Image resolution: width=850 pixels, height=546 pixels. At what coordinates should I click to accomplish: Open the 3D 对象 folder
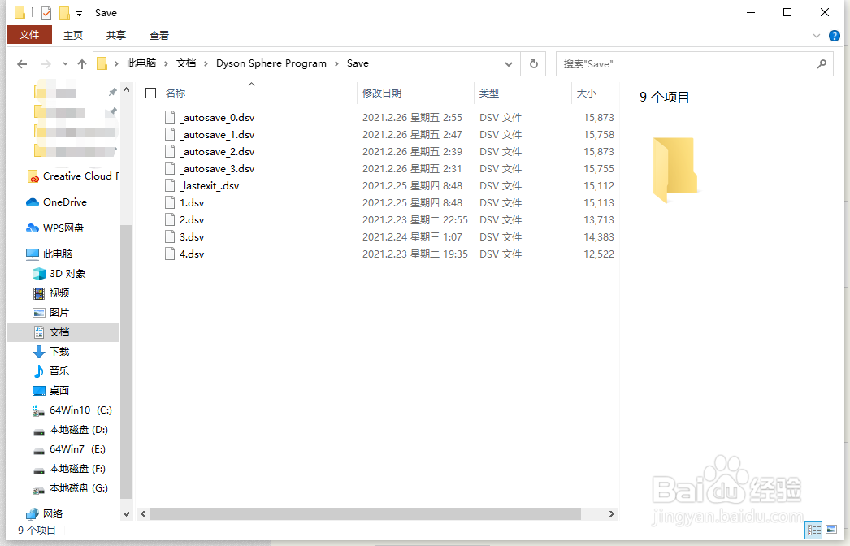59,274
